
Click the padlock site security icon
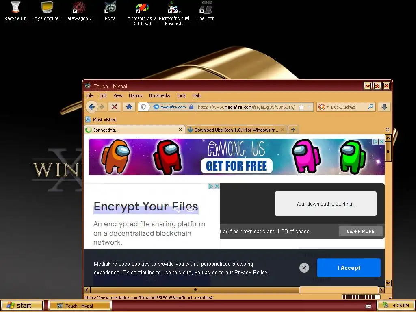(191, 107)
